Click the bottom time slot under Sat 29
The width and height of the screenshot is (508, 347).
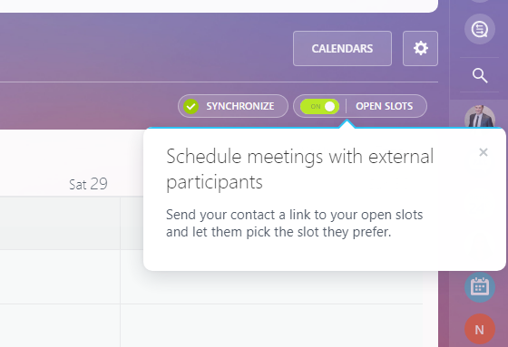coord(60,325)
